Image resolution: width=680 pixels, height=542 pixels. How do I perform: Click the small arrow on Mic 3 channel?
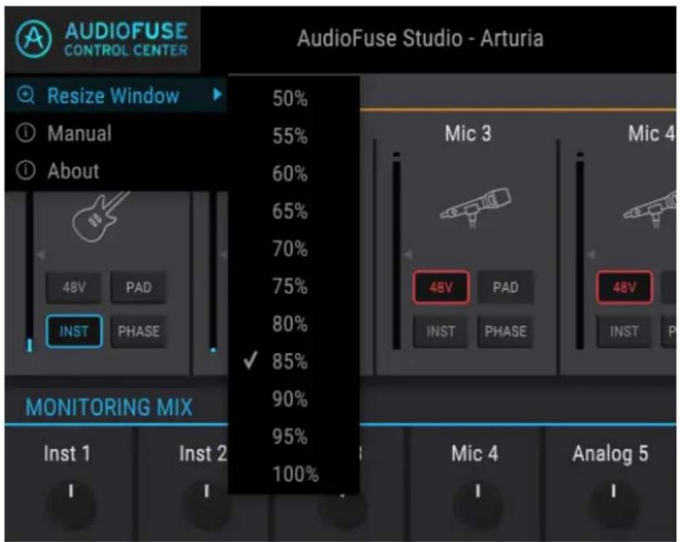coord(408,255)
